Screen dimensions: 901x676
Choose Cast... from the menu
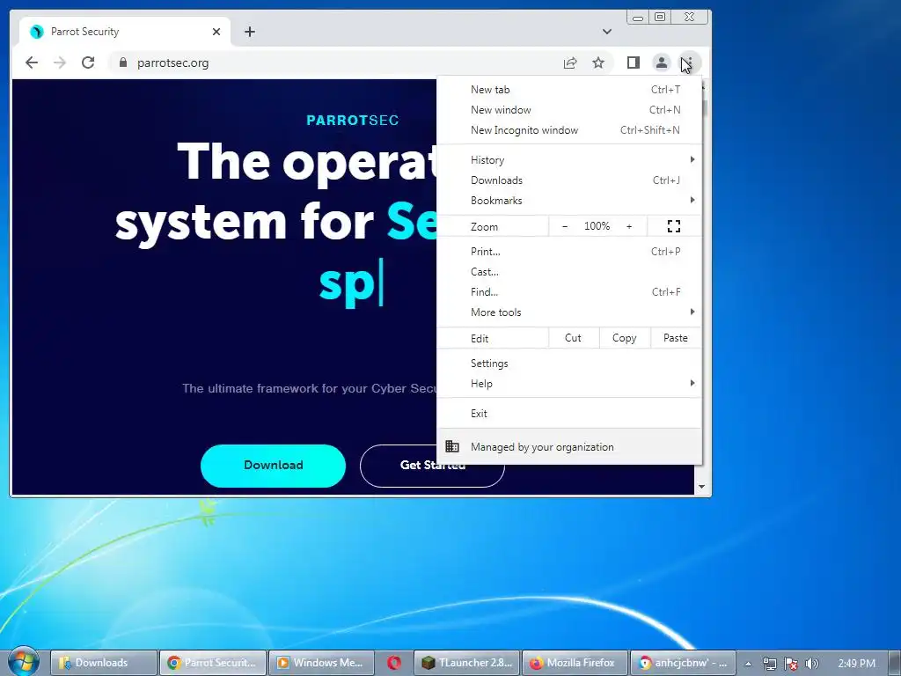[x=569, y=271]
